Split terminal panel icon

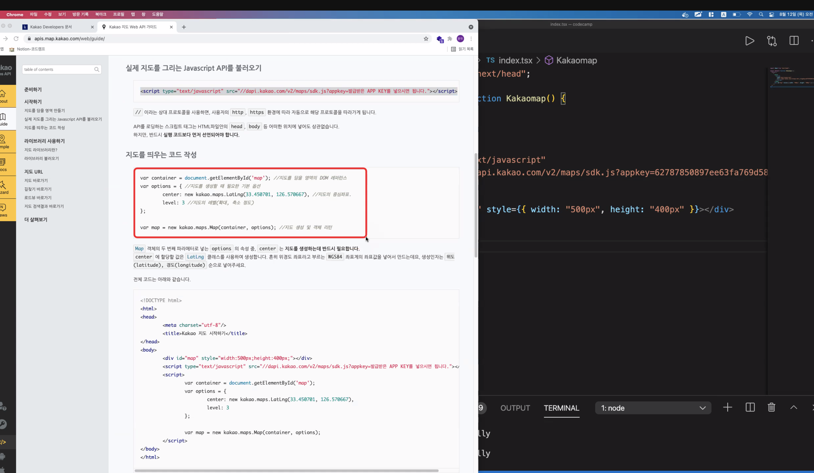[x=750, y=408]
